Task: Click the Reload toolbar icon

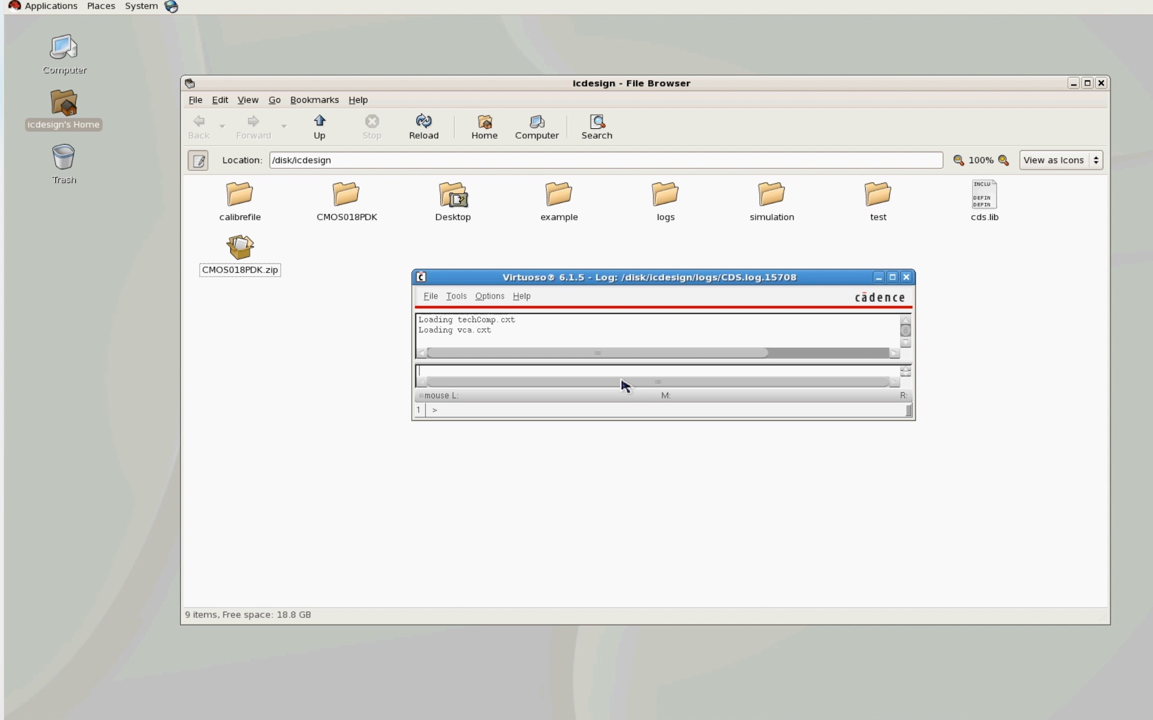Action: (x=423, y=122)
